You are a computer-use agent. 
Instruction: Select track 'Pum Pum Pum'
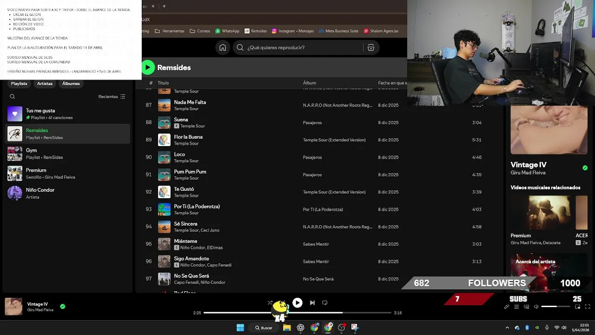190,172
